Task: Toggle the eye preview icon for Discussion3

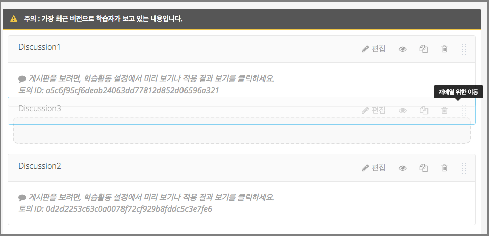Action: point(403,110)
